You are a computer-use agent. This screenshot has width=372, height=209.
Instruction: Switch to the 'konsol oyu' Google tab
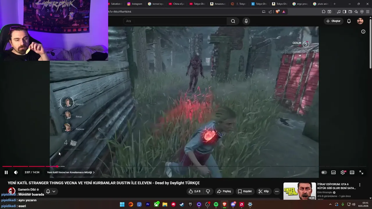(156, 4)
